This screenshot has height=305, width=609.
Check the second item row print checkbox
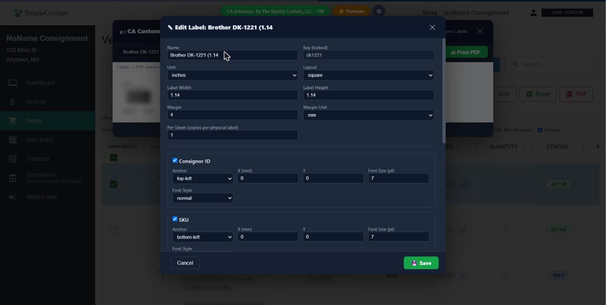click(113, 230)
